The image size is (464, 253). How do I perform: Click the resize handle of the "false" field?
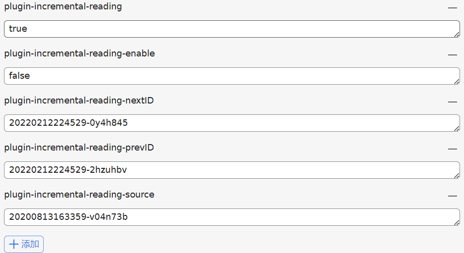click(457, 82)
